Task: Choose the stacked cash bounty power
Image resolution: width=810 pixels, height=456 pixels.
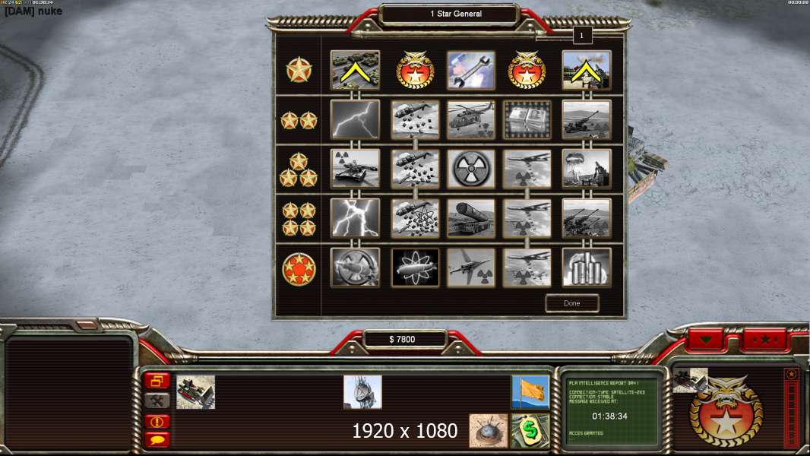Action: [527, 120]
